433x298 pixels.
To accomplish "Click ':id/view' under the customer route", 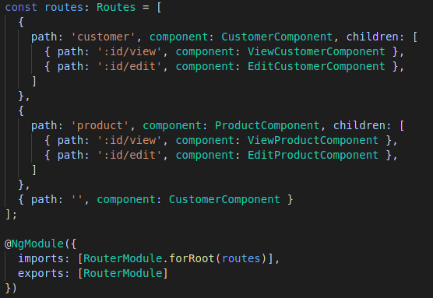I will coord(129,51).
